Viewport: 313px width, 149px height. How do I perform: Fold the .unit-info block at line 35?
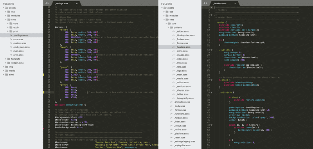212,92
